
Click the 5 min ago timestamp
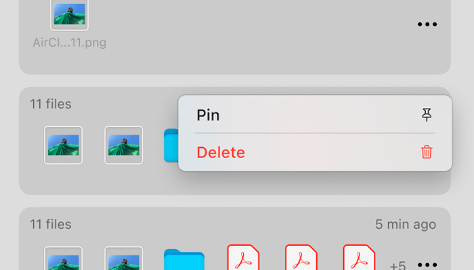tap(406, 225)
